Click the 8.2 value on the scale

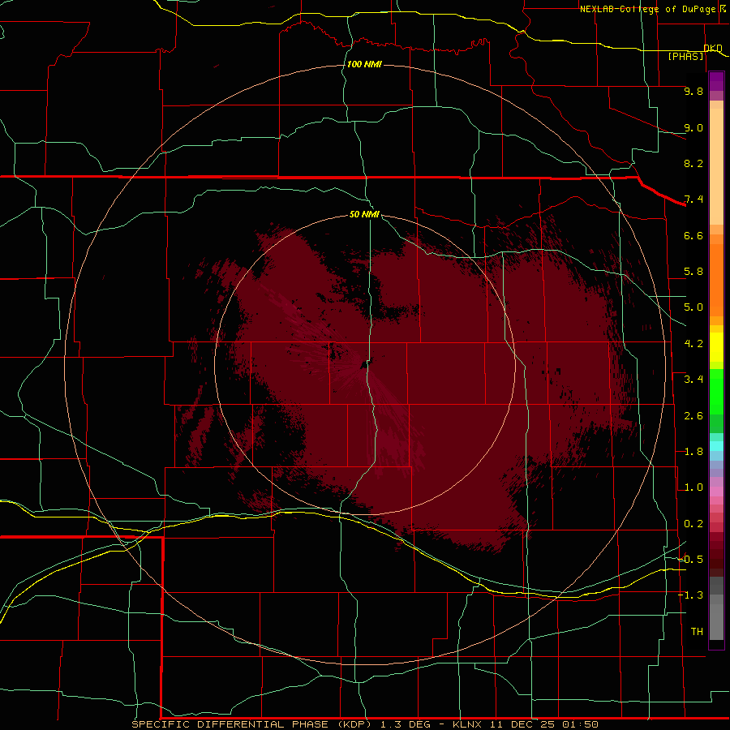(693, 163)
